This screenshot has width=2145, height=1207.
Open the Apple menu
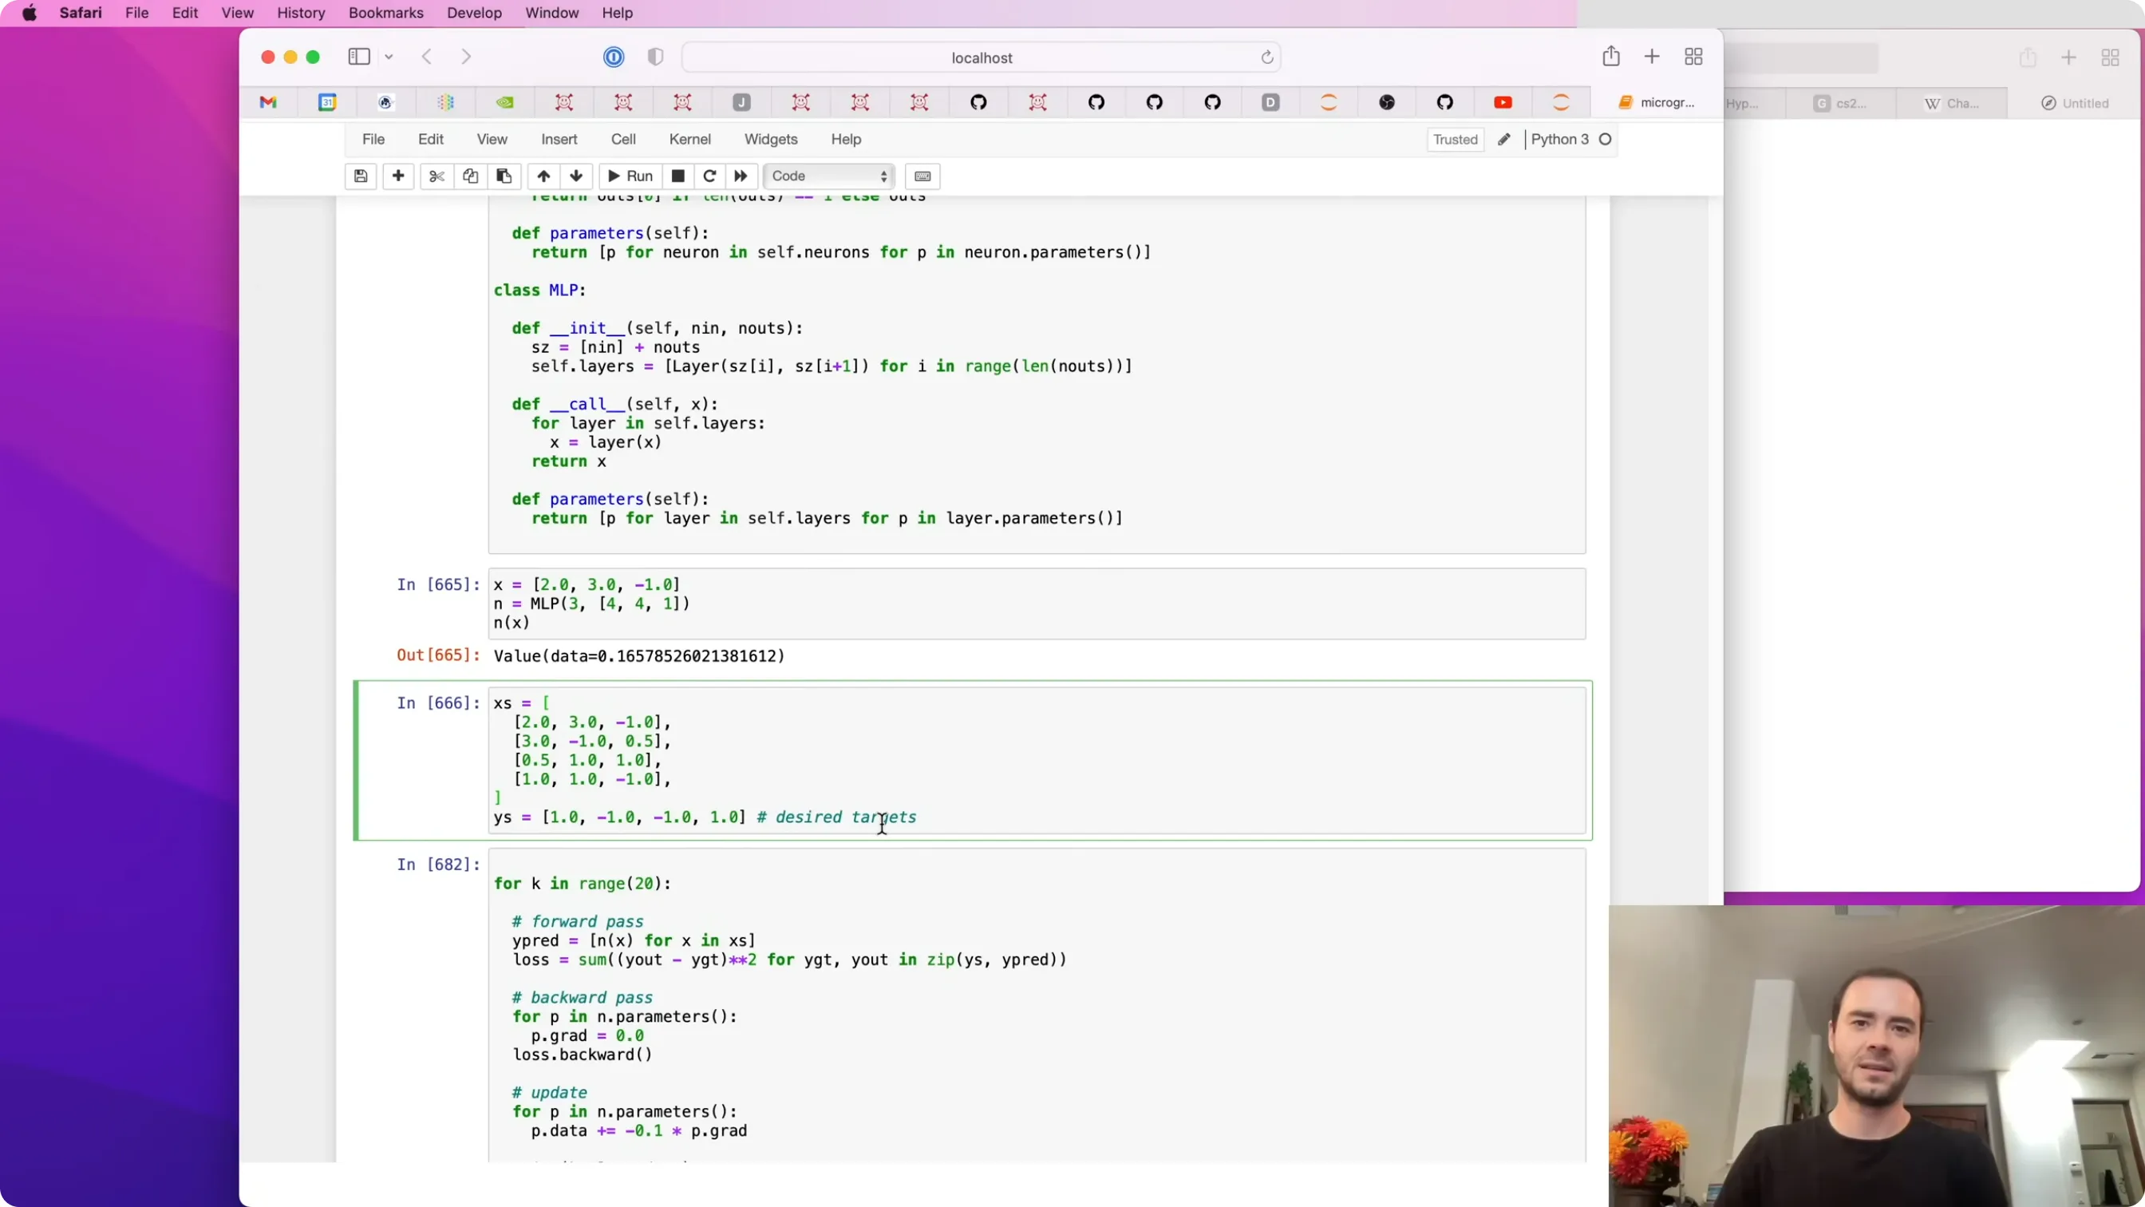[x=30, y=14]
